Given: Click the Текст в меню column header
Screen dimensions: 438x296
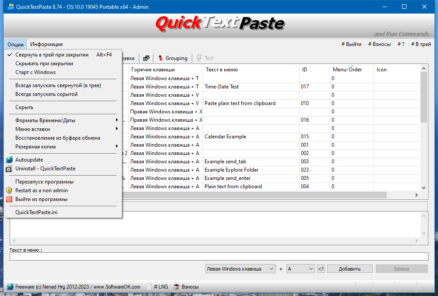Looking at the screenshot, I should (x=251, y=70).
